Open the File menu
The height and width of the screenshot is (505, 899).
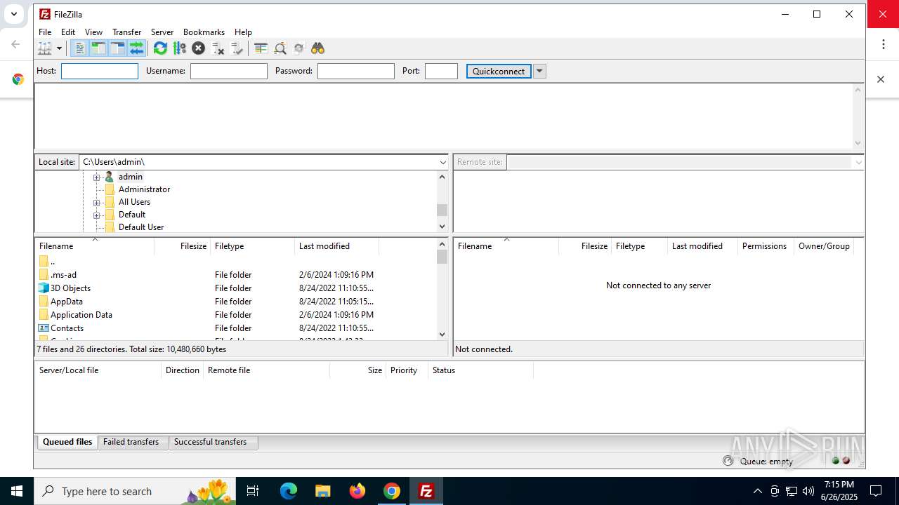[45, 32]
